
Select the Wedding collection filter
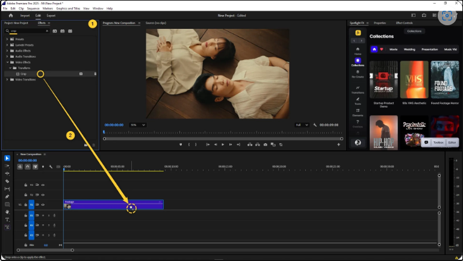(409, 49)
